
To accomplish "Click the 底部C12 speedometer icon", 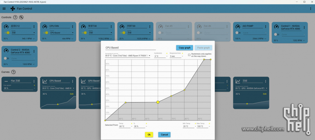I will (6, 26).
